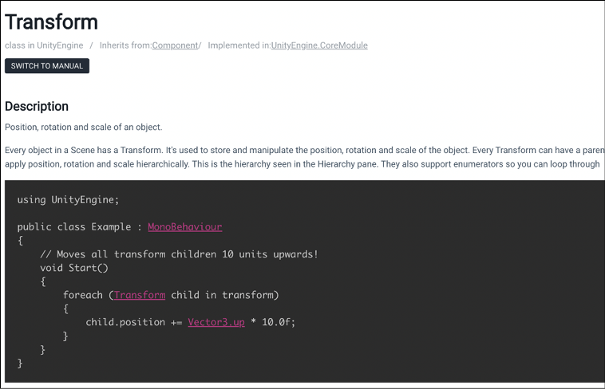This screenshot has height=389, width=605.
Task: Click the 'Position, rotation and scale' summary sentence
Action: click(x=84, y=128)
